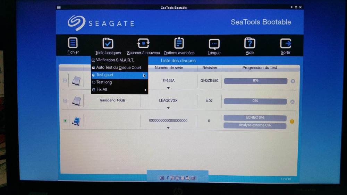This screenshot has height=195, width=347.
Task: Click the Tests basiques toolbar icon
Action: tap(108, 43)
